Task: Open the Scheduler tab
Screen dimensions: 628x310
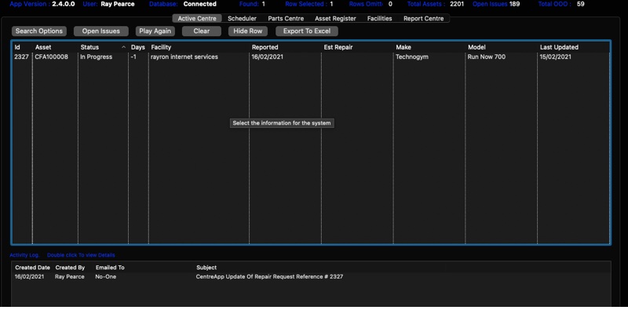Action: point(242,18)
